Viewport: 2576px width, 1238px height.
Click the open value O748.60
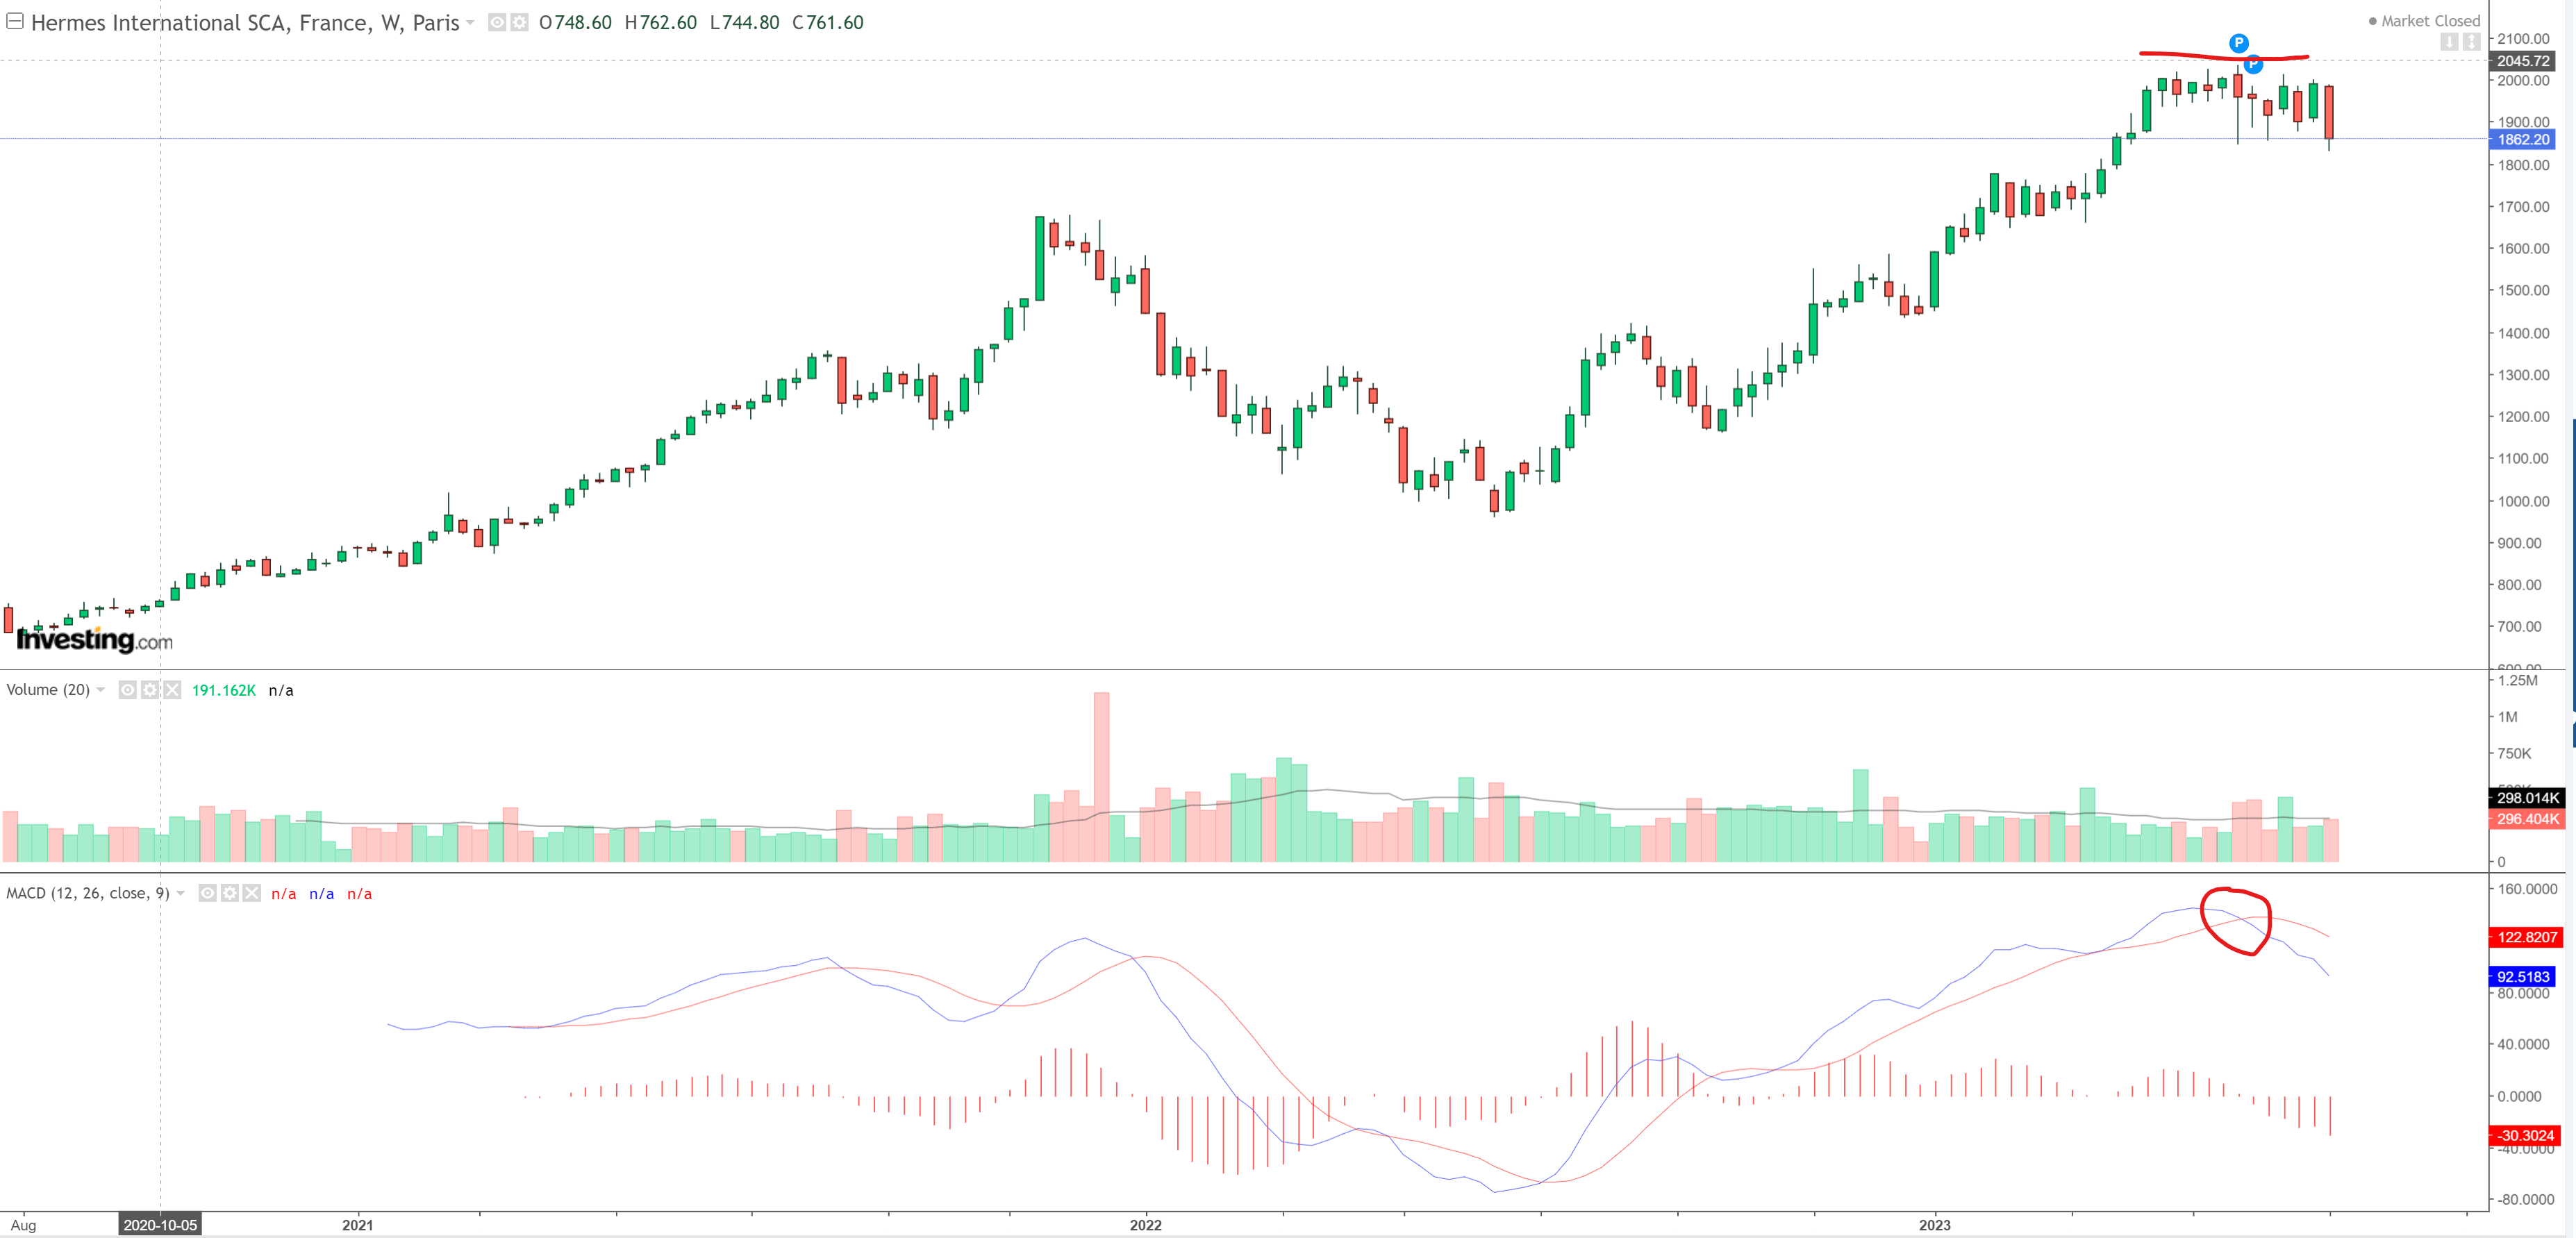pyautogui.click(x=575, y=22)
